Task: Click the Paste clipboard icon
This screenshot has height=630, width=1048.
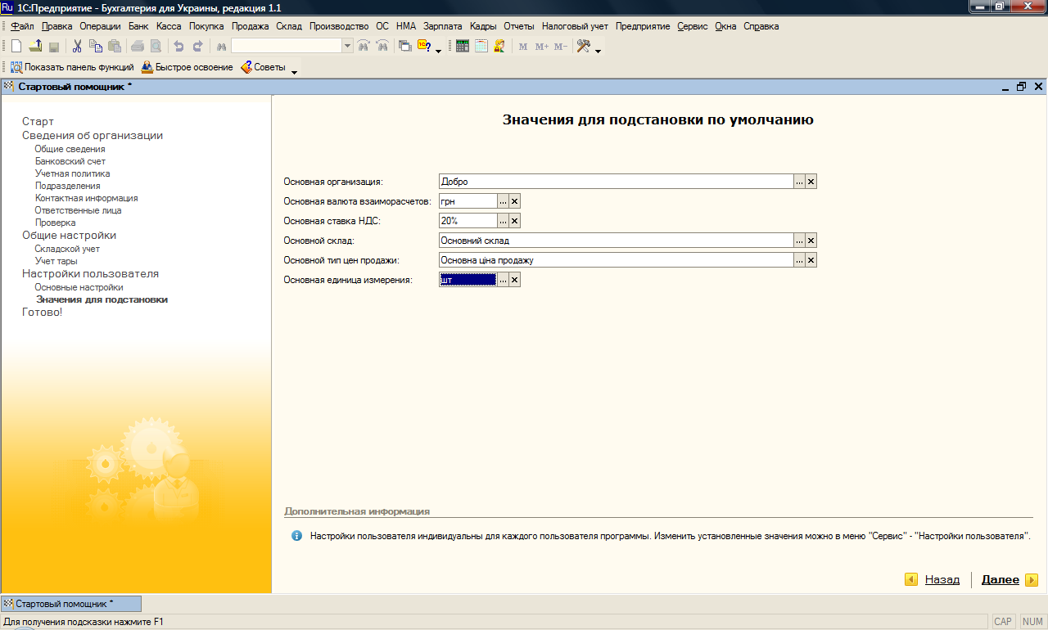Action: tap(115, 47)
